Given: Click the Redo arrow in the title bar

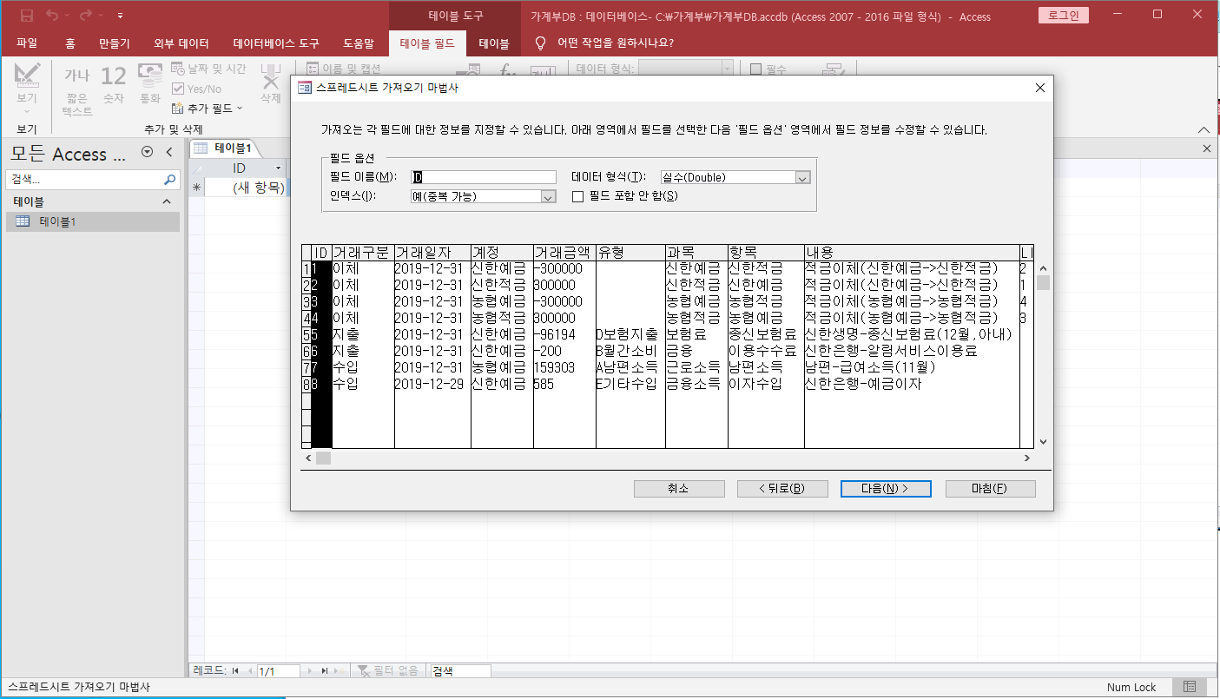Looking at the screenshot, I should pyautogui.click(x=86, y=16).
